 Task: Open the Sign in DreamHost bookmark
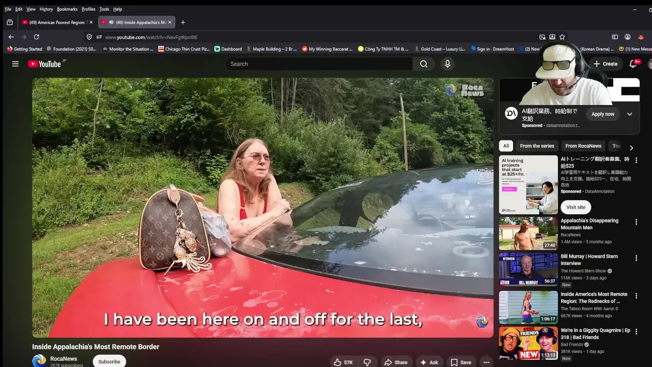(x=493, y=49)
